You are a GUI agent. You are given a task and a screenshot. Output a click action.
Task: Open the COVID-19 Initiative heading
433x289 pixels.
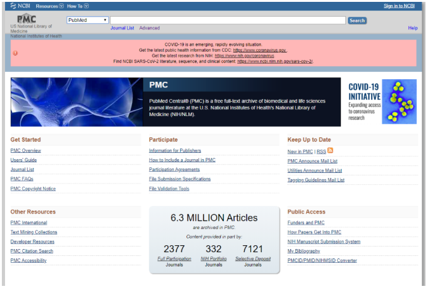click(364, 92)
